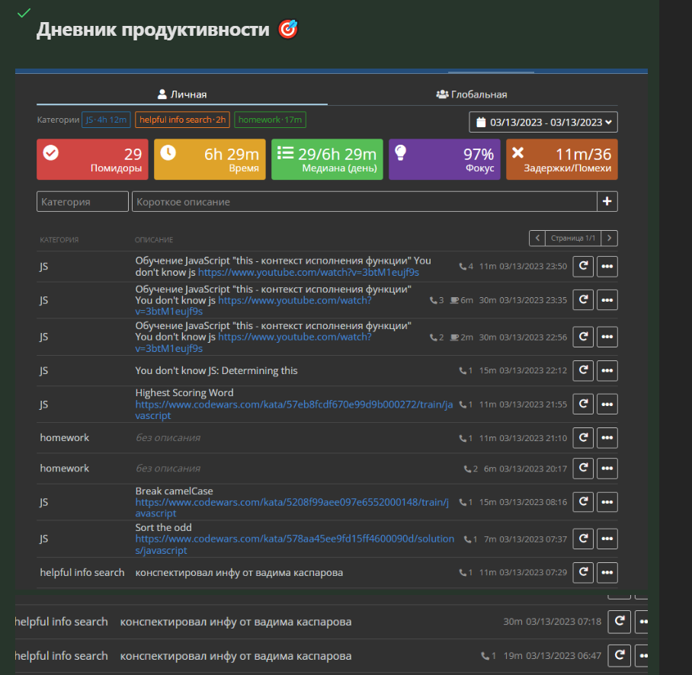Filter by JS category tag
The height and width of the screenshot is (675, 692).
click(106, 120)
